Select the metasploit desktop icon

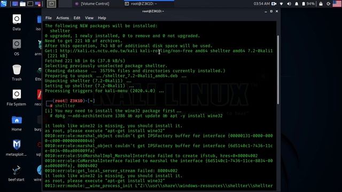17,148
